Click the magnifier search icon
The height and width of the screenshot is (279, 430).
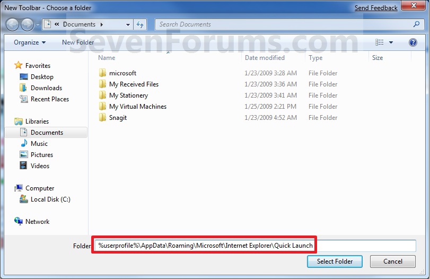pyautogui.click(x=416, y=24)
